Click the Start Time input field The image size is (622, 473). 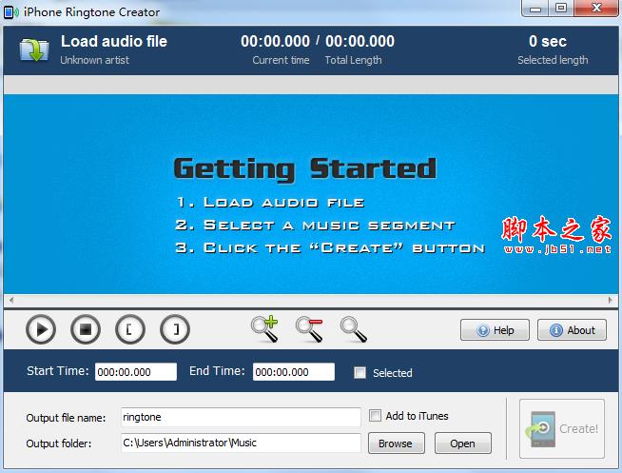pyautogui.click(x=136, y=372)
